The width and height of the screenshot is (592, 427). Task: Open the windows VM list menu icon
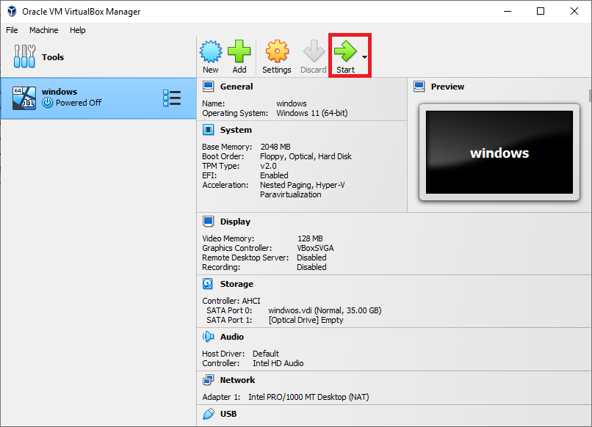point(172,98)
